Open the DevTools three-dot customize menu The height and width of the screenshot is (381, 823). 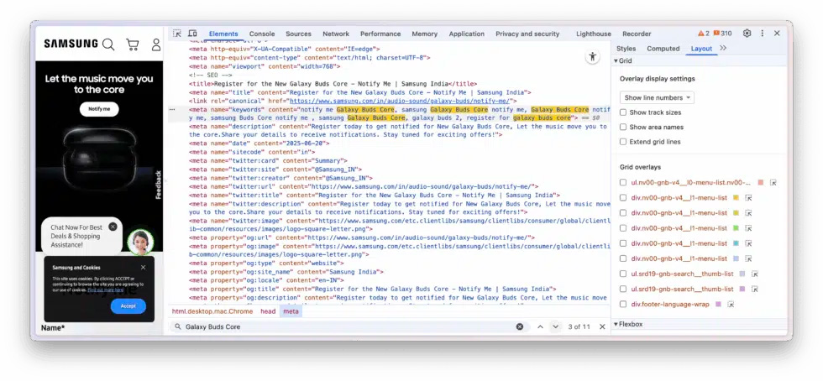[763, 33]
